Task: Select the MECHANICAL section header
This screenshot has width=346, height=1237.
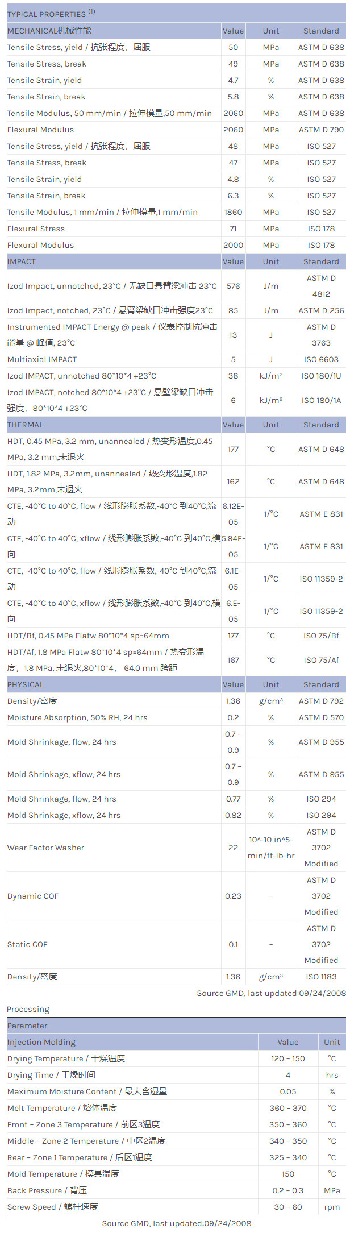Action: pyautogui.click(x=49, y=31)
